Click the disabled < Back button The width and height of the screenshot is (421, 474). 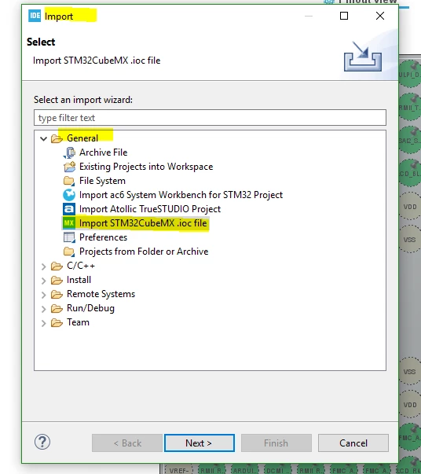127,443
